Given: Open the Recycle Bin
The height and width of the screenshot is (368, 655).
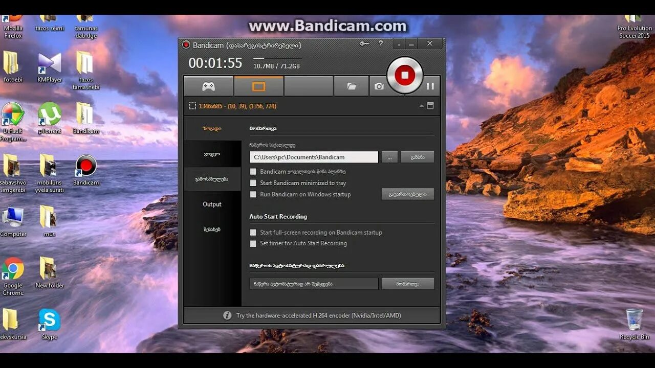Looking at the screenshot, I should coord(635,325).
